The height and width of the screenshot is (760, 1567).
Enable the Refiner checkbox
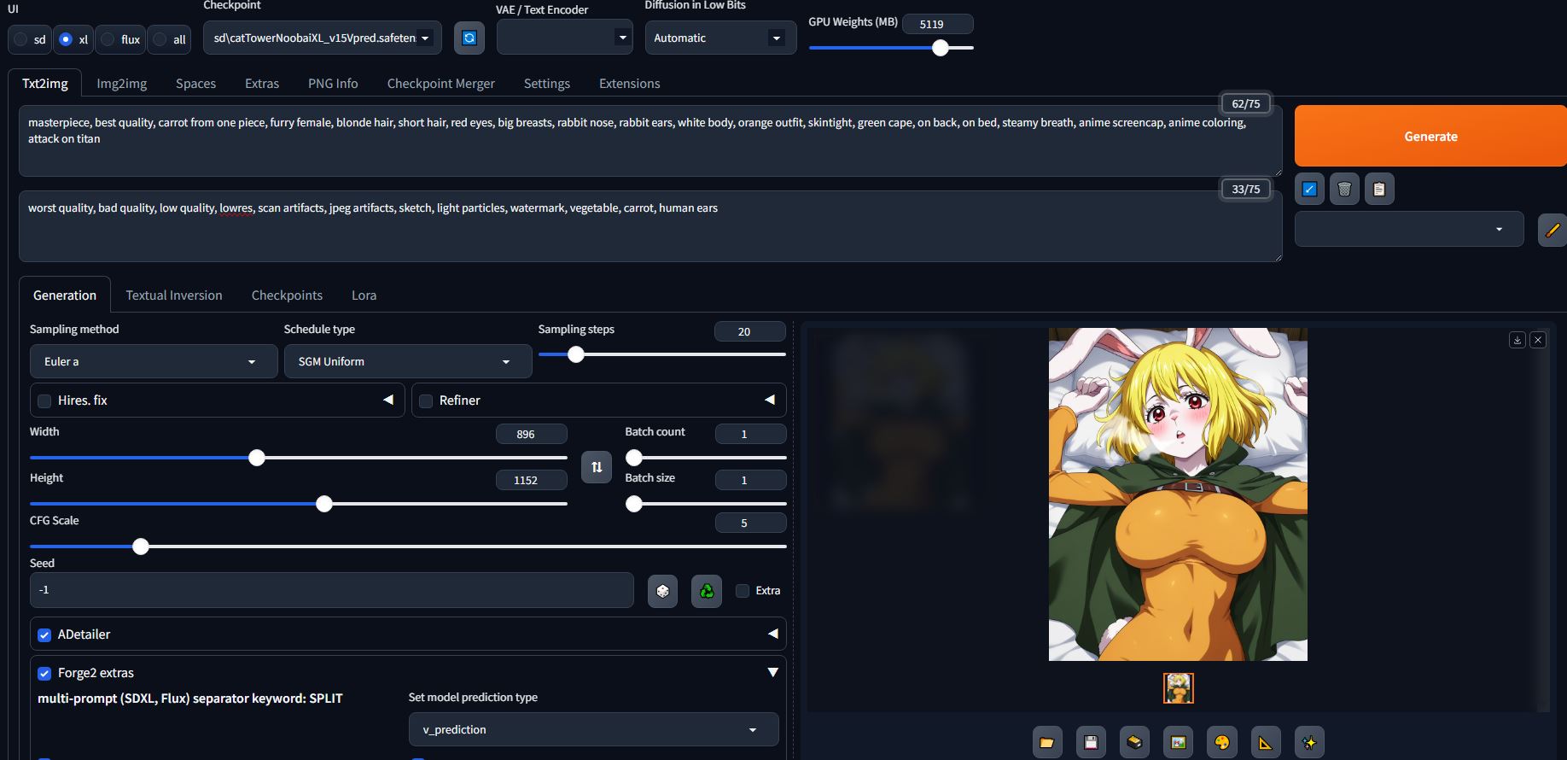(x=426, y=400)
